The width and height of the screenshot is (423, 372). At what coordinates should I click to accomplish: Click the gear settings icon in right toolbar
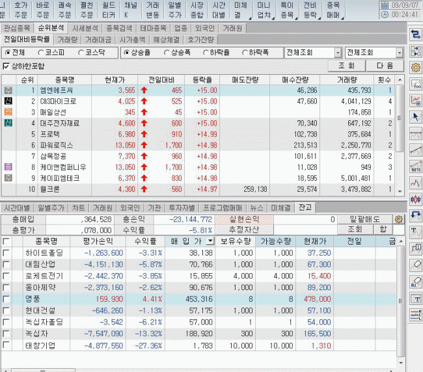pyautogui.click(x=415, y=67)
